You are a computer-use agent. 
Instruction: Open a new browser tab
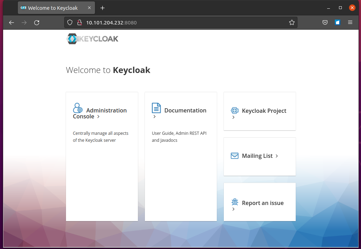(x=102, y=8)
